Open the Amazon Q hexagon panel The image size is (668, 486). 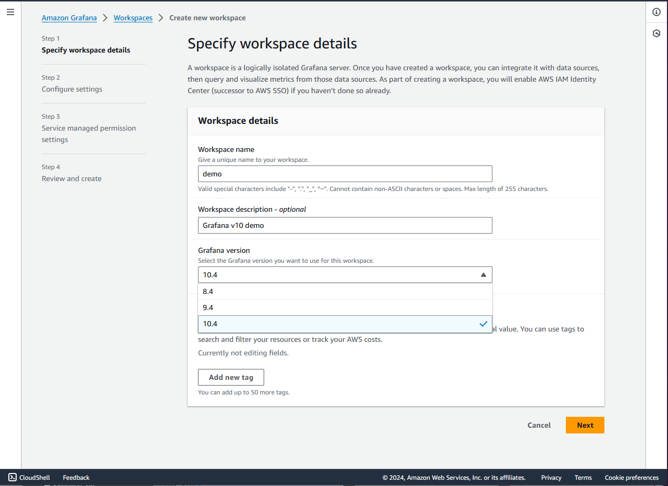pos(656,33)
